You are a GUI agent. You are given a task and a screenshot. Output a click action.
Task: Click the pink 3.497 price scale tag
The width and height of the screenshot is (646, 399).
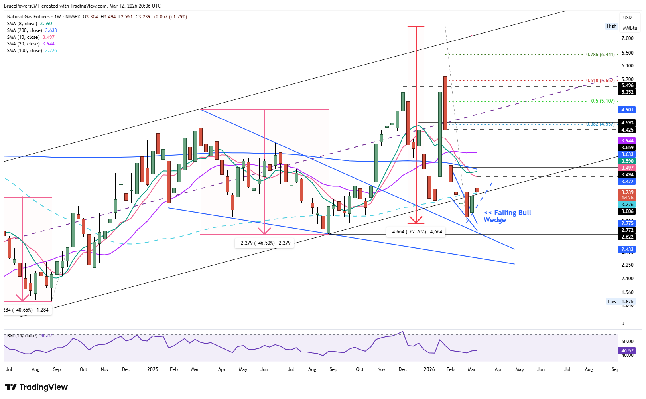tap(627, 168)
